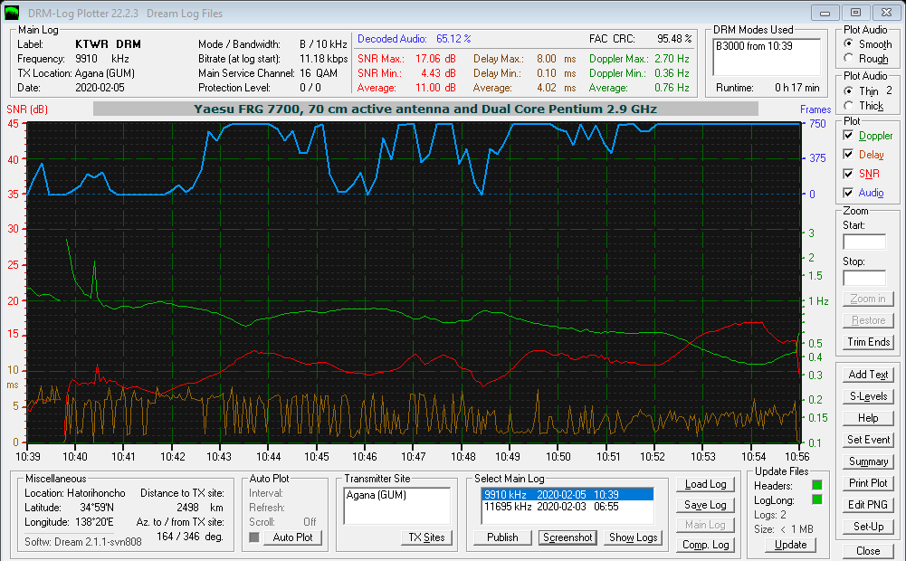The image size is (906, 561).
Task: Click the FAC CRC 95.48 % value
Action: tap(674, 39)
